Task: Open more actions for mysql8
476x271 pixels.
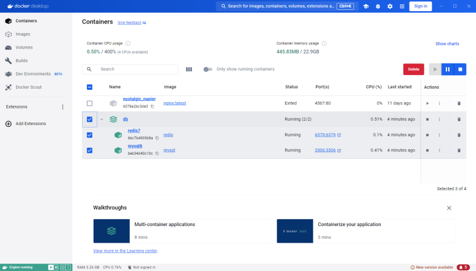Action: [439, 150]
